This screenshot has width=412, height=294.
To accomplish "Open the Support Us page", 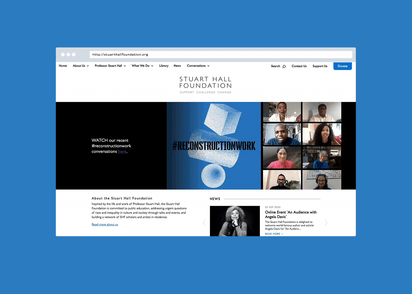I will pos(320,66).
